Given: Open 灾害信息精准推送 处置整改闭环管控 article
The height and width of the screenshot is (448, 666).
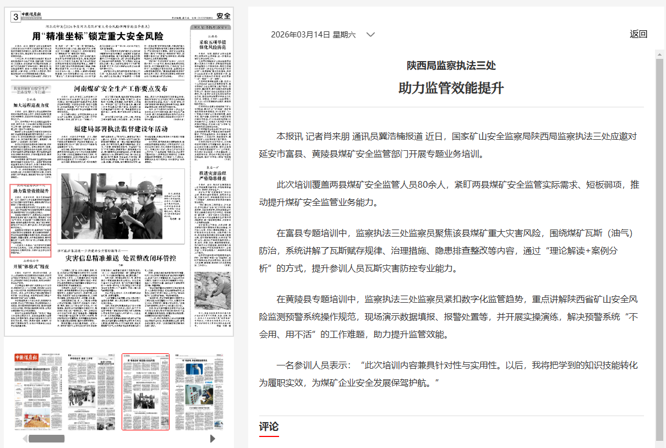Looking at the screenshot, I should coord(121,258).
